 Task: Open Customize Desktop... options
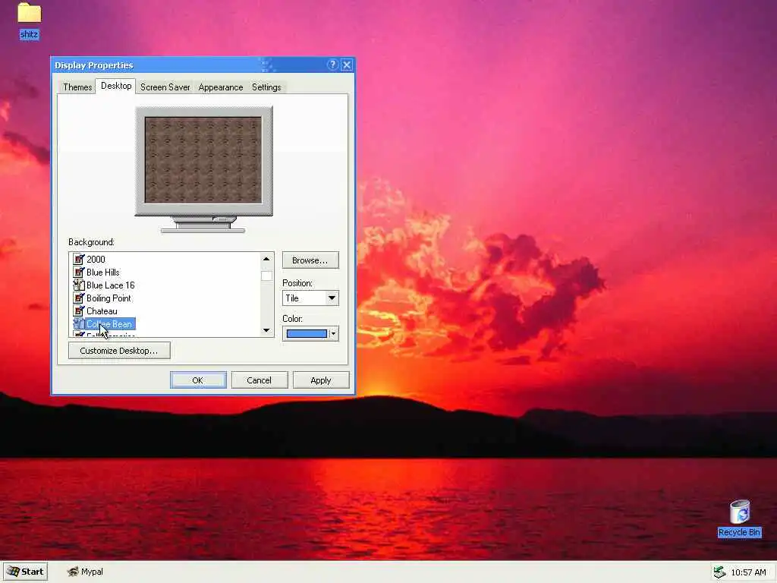click(x=119, y=351)
